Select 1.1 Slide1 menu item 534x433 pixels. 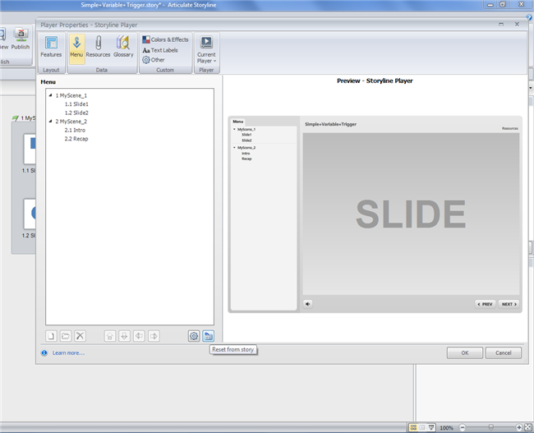(x=76, y=104)
